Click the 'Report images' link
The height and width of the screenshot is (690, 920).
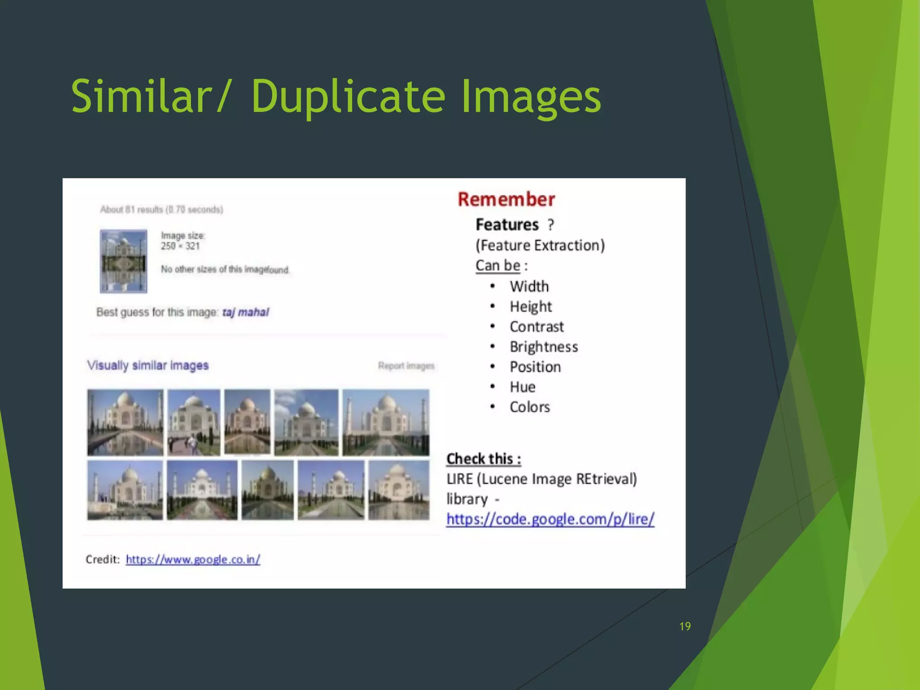[406, 366]
